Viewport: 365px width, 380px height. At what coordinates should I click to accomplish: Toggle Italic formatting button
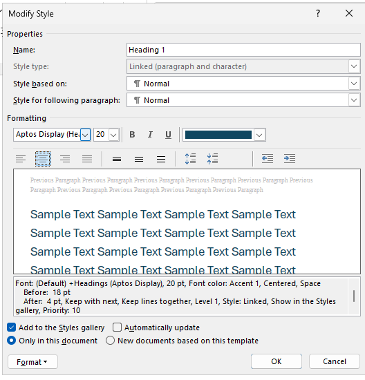pos(150,135)
